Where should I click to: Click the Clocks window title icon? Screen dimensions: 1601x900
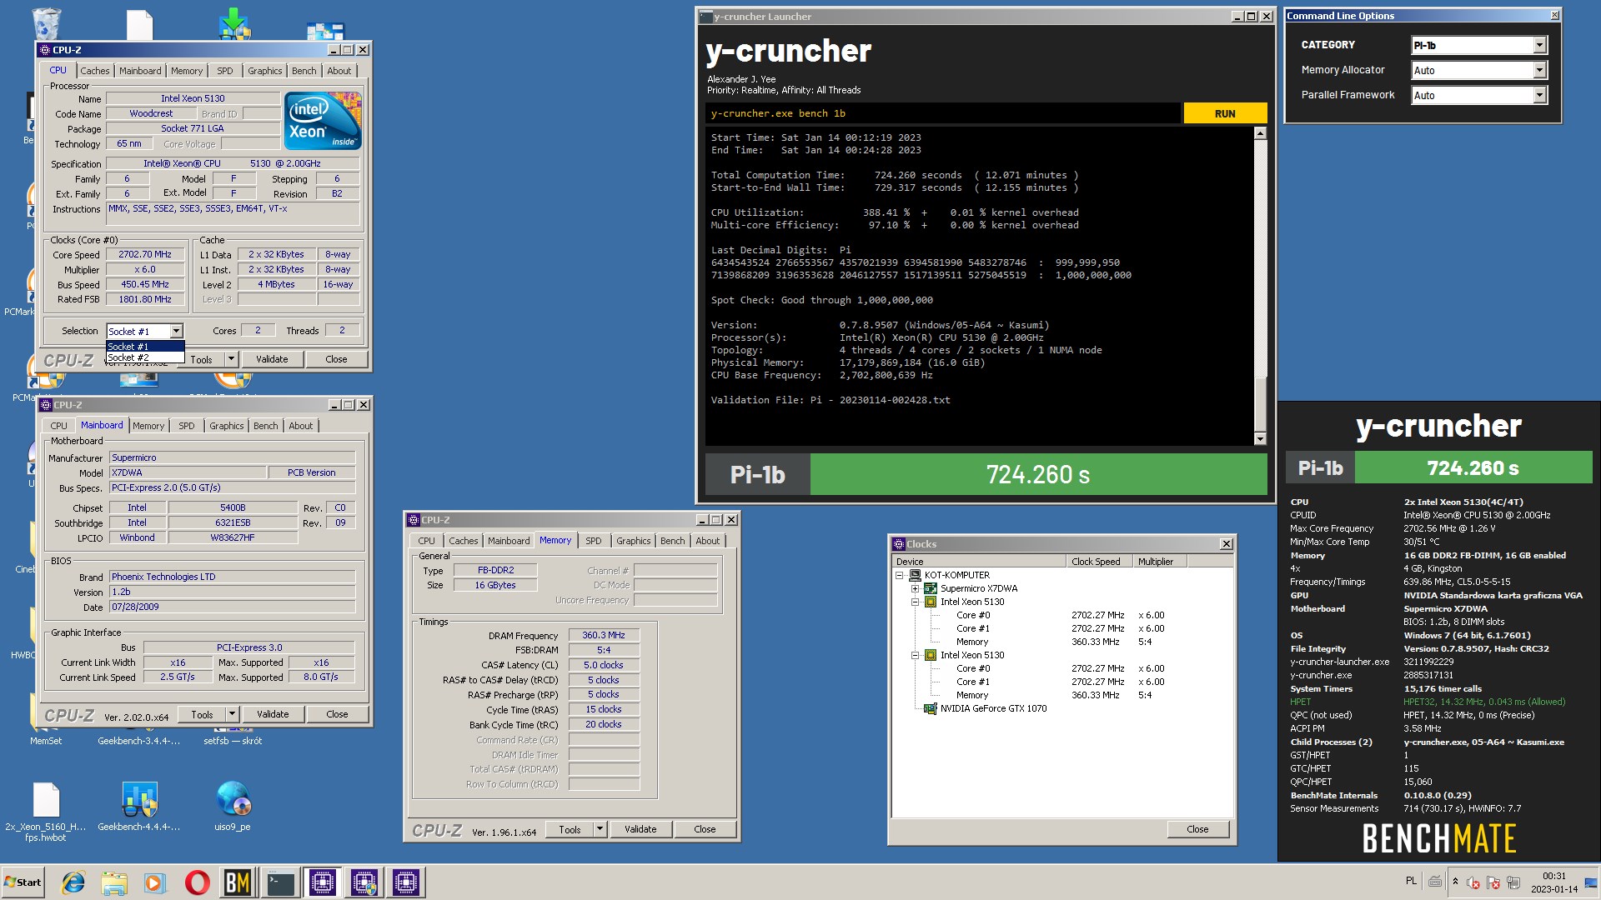coord(899,544)
